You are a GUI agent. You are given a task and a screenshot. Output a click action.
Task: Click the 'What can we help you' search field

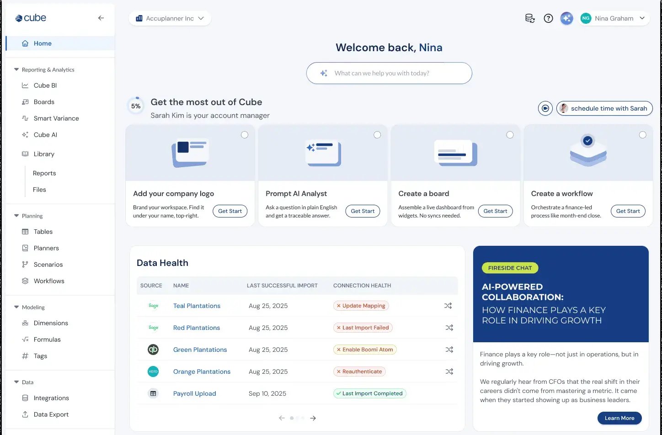(x=389, y=73)
